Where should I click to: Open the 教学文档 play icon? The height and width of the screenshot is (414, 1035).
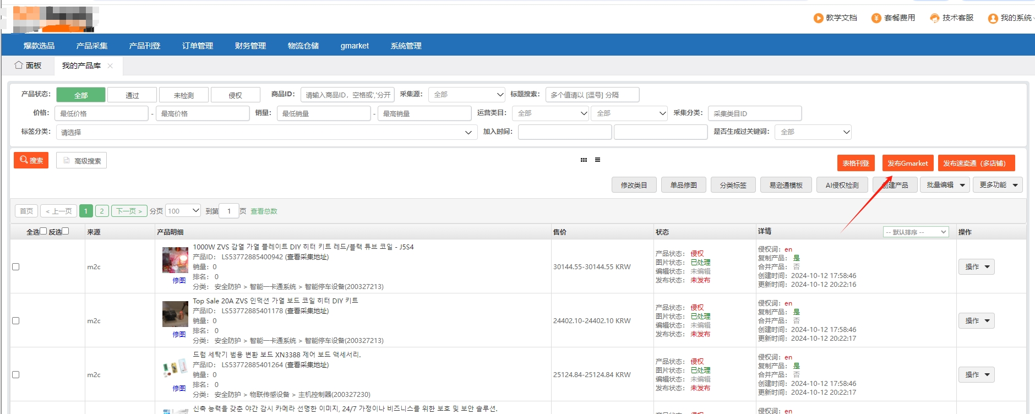[x=819, y=18]
